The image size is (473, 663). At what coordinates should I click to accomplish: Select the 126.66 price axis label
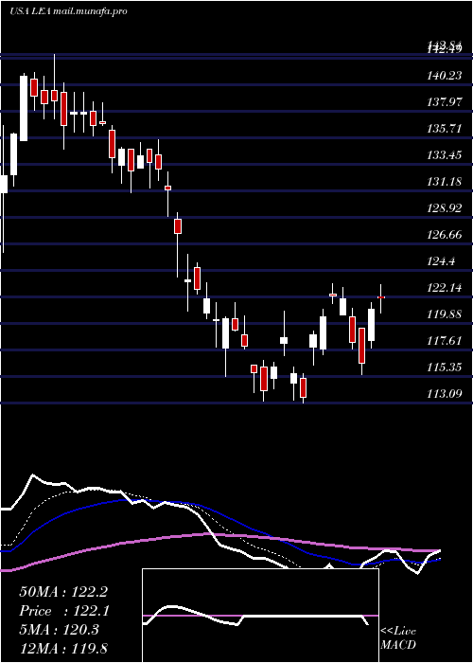(x=444, y=235)
